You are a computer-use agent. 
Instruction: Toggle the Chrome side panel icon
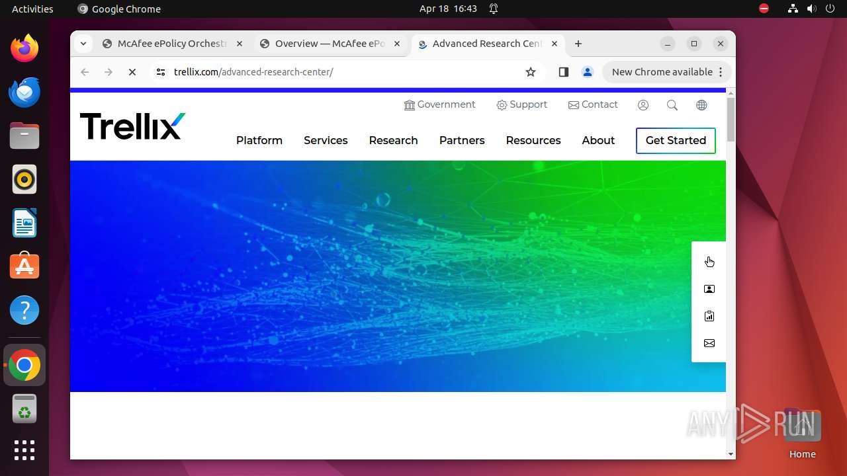[x=564, y=72]
